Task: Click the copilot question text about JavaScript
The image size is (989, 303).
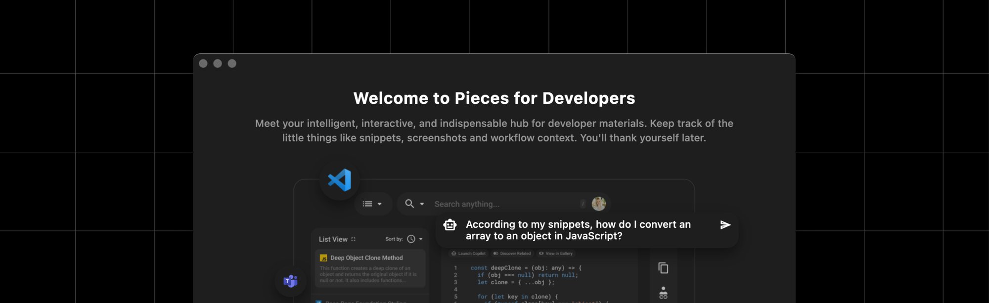Action: (578, 230)
